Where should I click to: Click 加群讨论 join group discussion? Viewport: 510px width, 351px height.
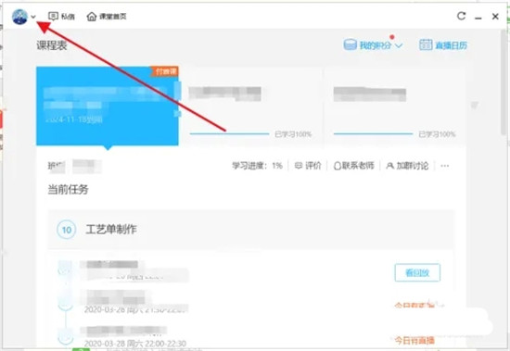(407, 166)
